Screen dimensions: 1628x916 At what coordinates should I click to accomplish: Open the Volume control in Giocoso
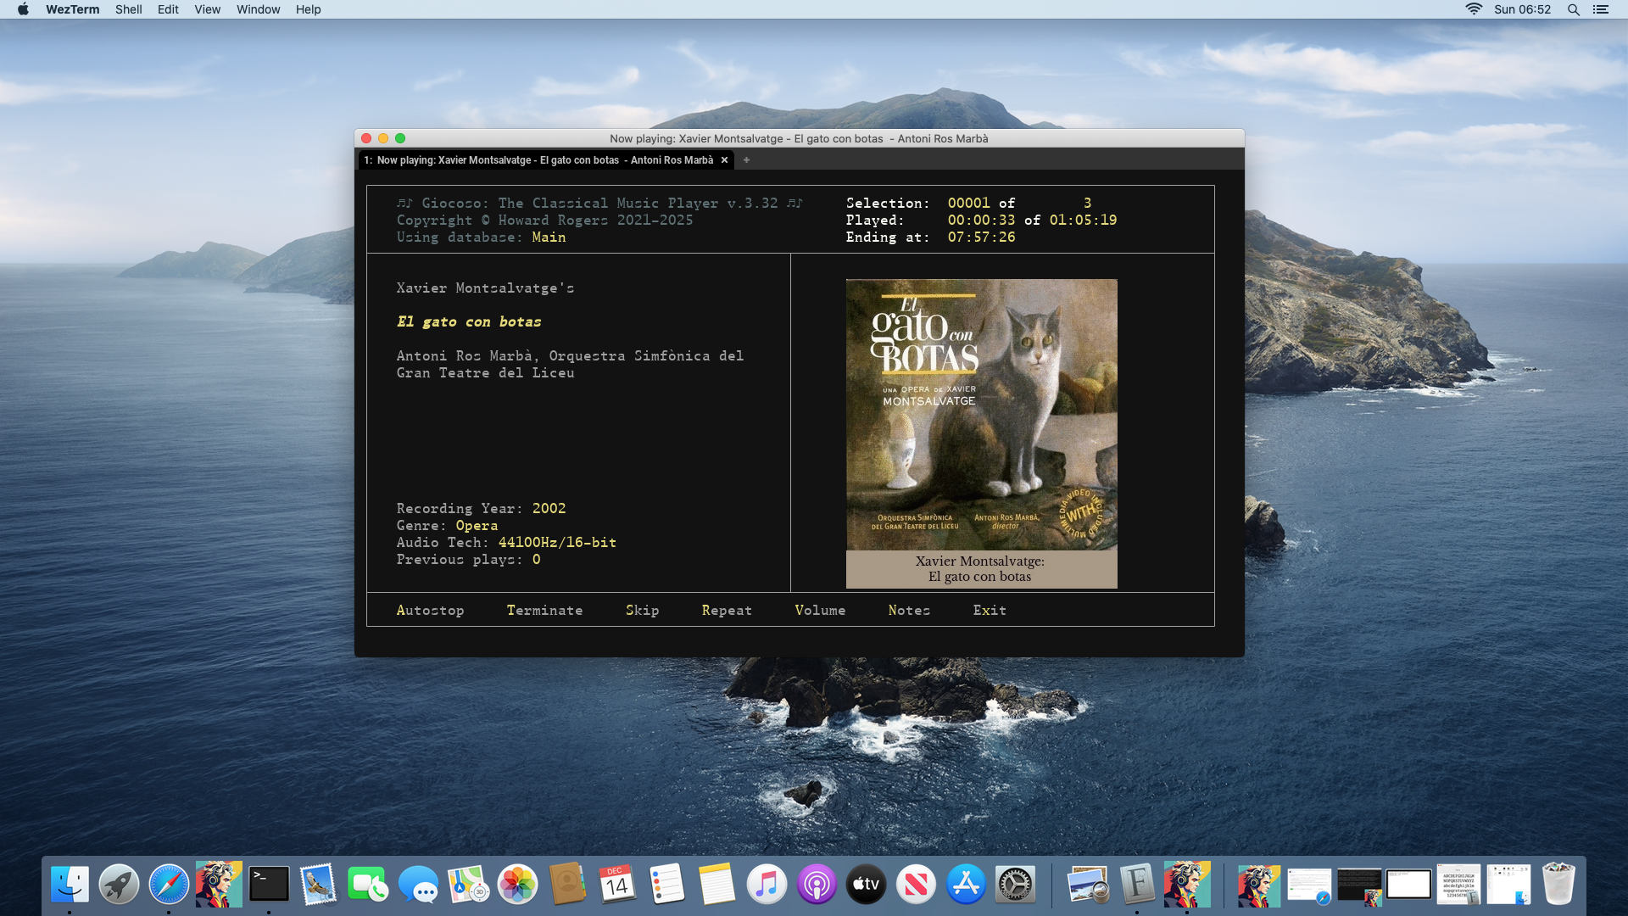coord(819,610)
